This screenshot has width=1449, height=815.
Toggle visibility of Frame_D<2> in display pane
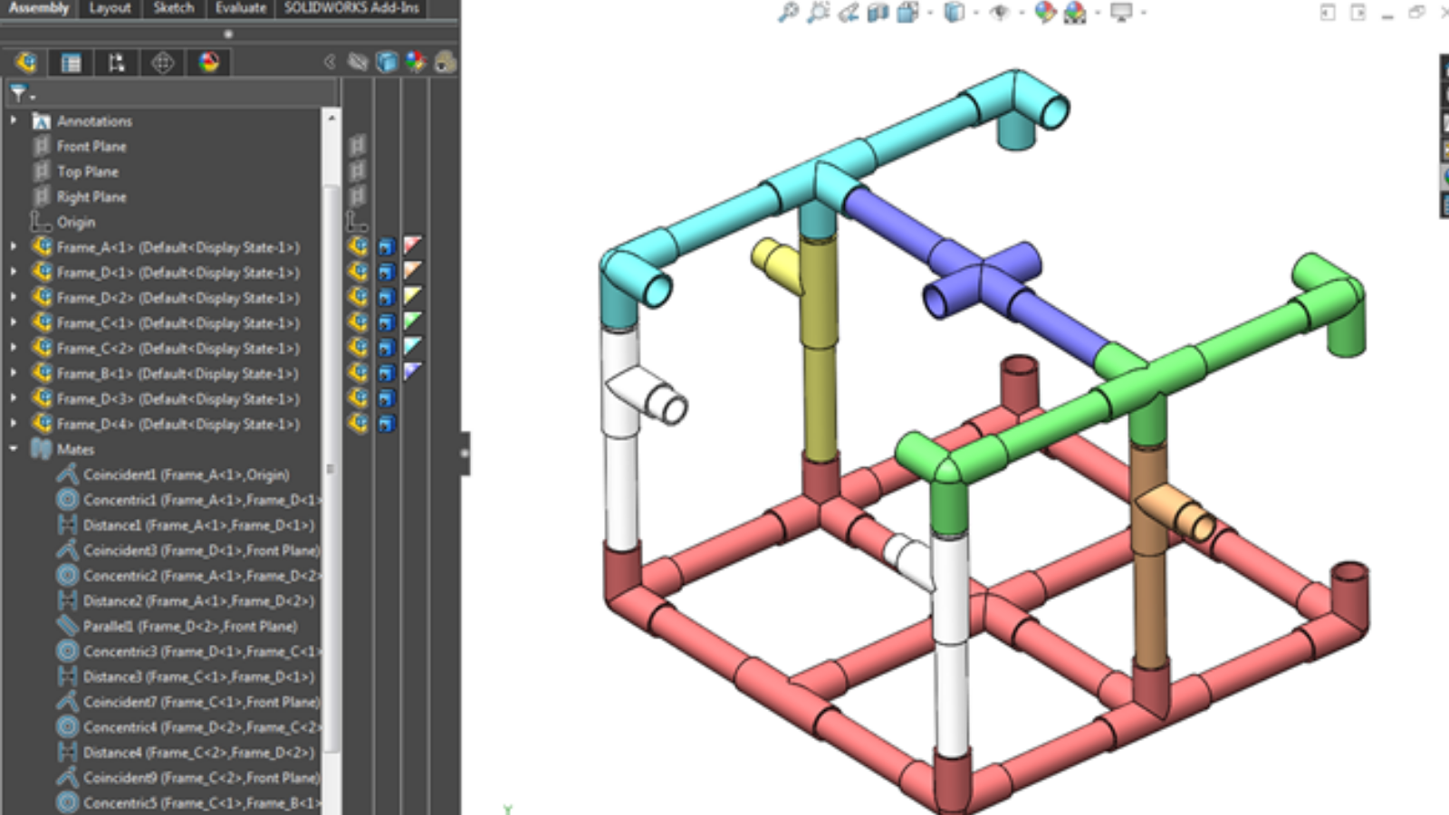[359, 296]
